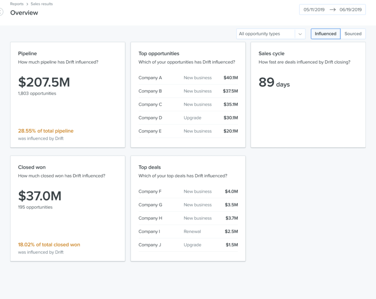Viewport: 376px width, 299px height.
Task: Click the $207.5M pipeline value
Action: point(44,82)
